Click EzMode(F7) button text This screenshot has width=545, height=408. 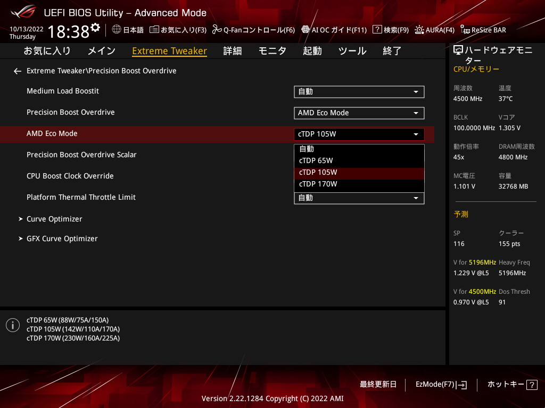point(435,385)
